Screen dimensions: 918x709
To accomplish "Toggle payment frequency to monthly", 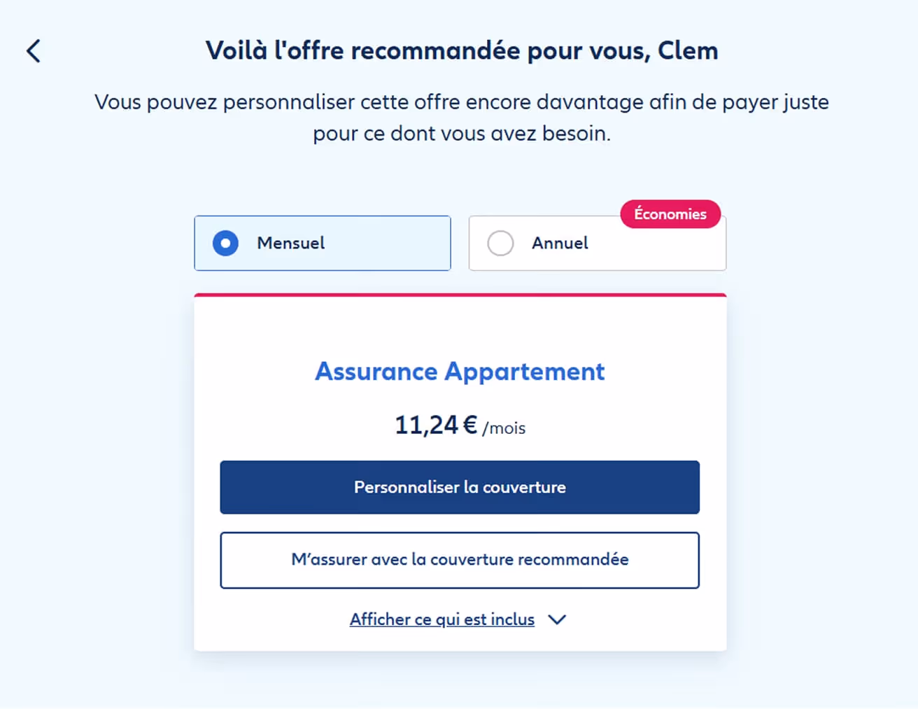I will (322, 243).
